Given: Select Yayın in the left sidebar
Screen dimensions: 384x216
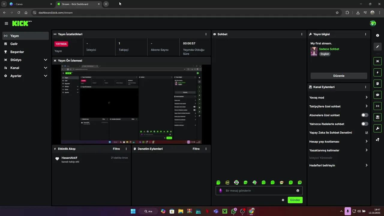Looking at the screenshot, I should (x=26, y=36).
